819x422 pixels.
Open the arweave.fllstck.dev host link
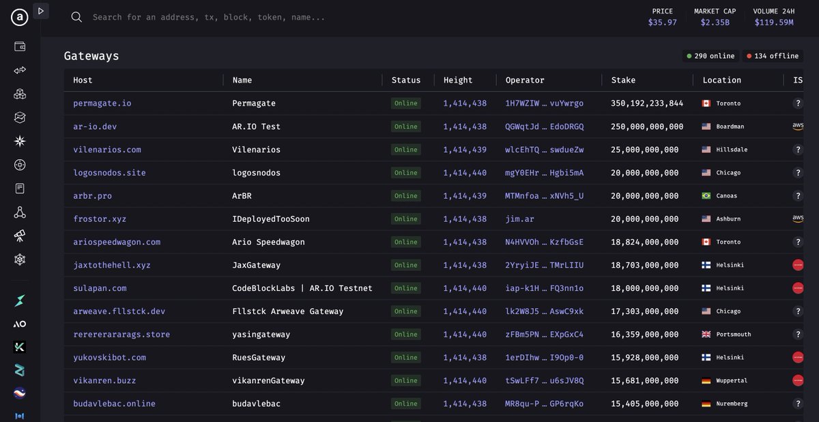point(119,311)
